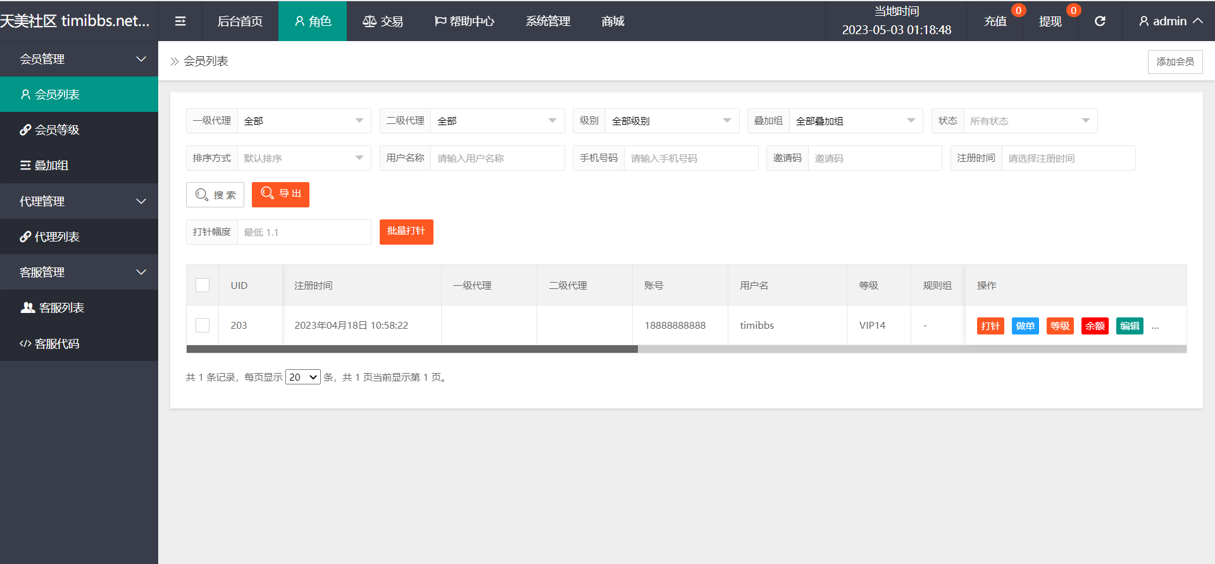1215x564 pixels.
Task: Open 会员等级 in sidebar
Action: click(79, 130)
